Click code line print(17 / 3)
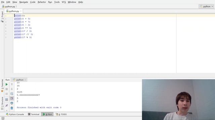 click(23, 31)
